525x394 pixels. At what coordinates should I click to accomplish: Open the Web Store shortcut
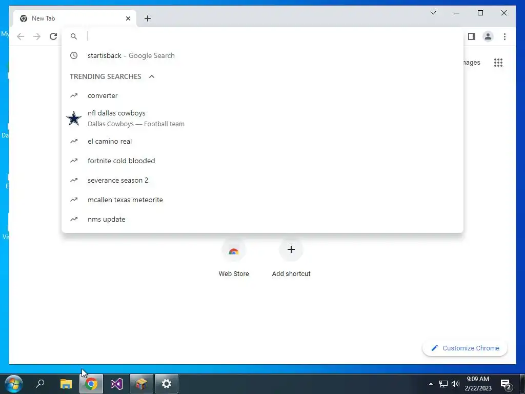(234, 258)
